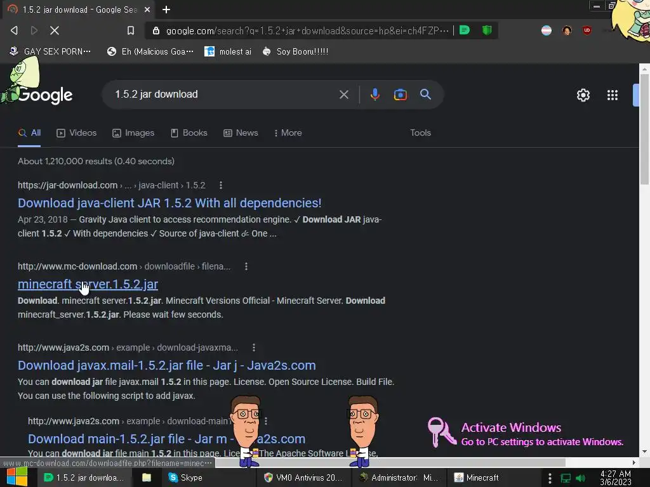
Task: Click the Google logo
Action: point(45,95)
